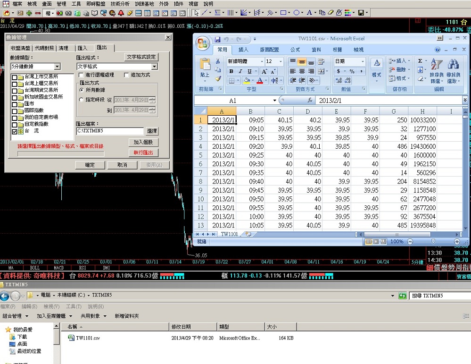The image size is (471, 364).
Task: Switch to the 收盤清盤 tab
Action: click(x=20, y=48)
